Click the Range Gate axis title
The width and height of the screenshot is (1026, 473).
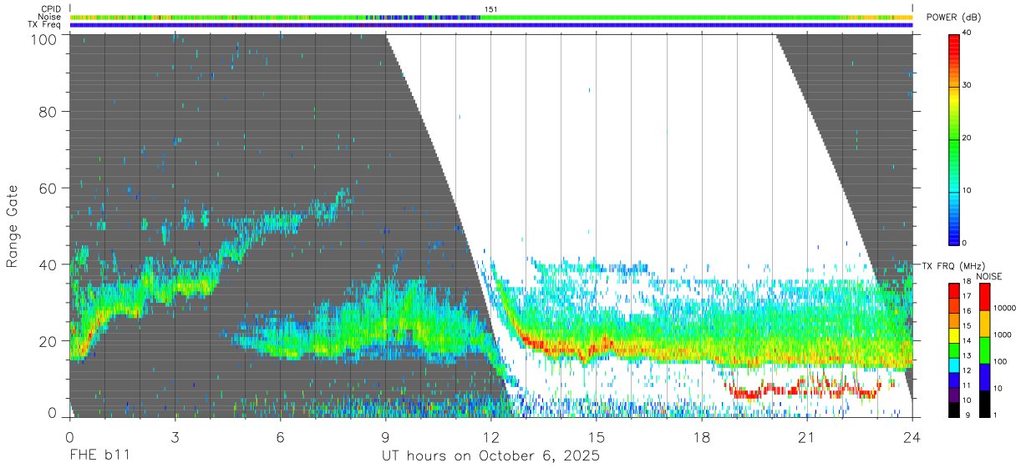13,228
